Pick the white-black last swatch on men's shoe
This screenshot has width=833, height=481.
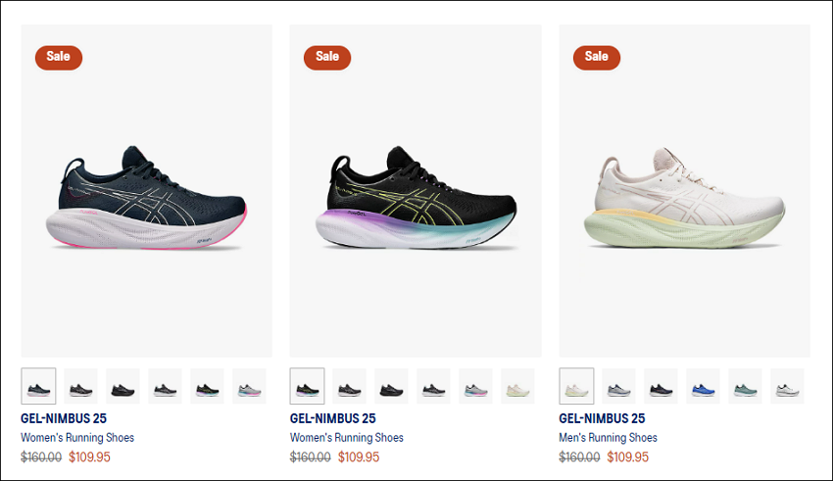tap(787, 386)
